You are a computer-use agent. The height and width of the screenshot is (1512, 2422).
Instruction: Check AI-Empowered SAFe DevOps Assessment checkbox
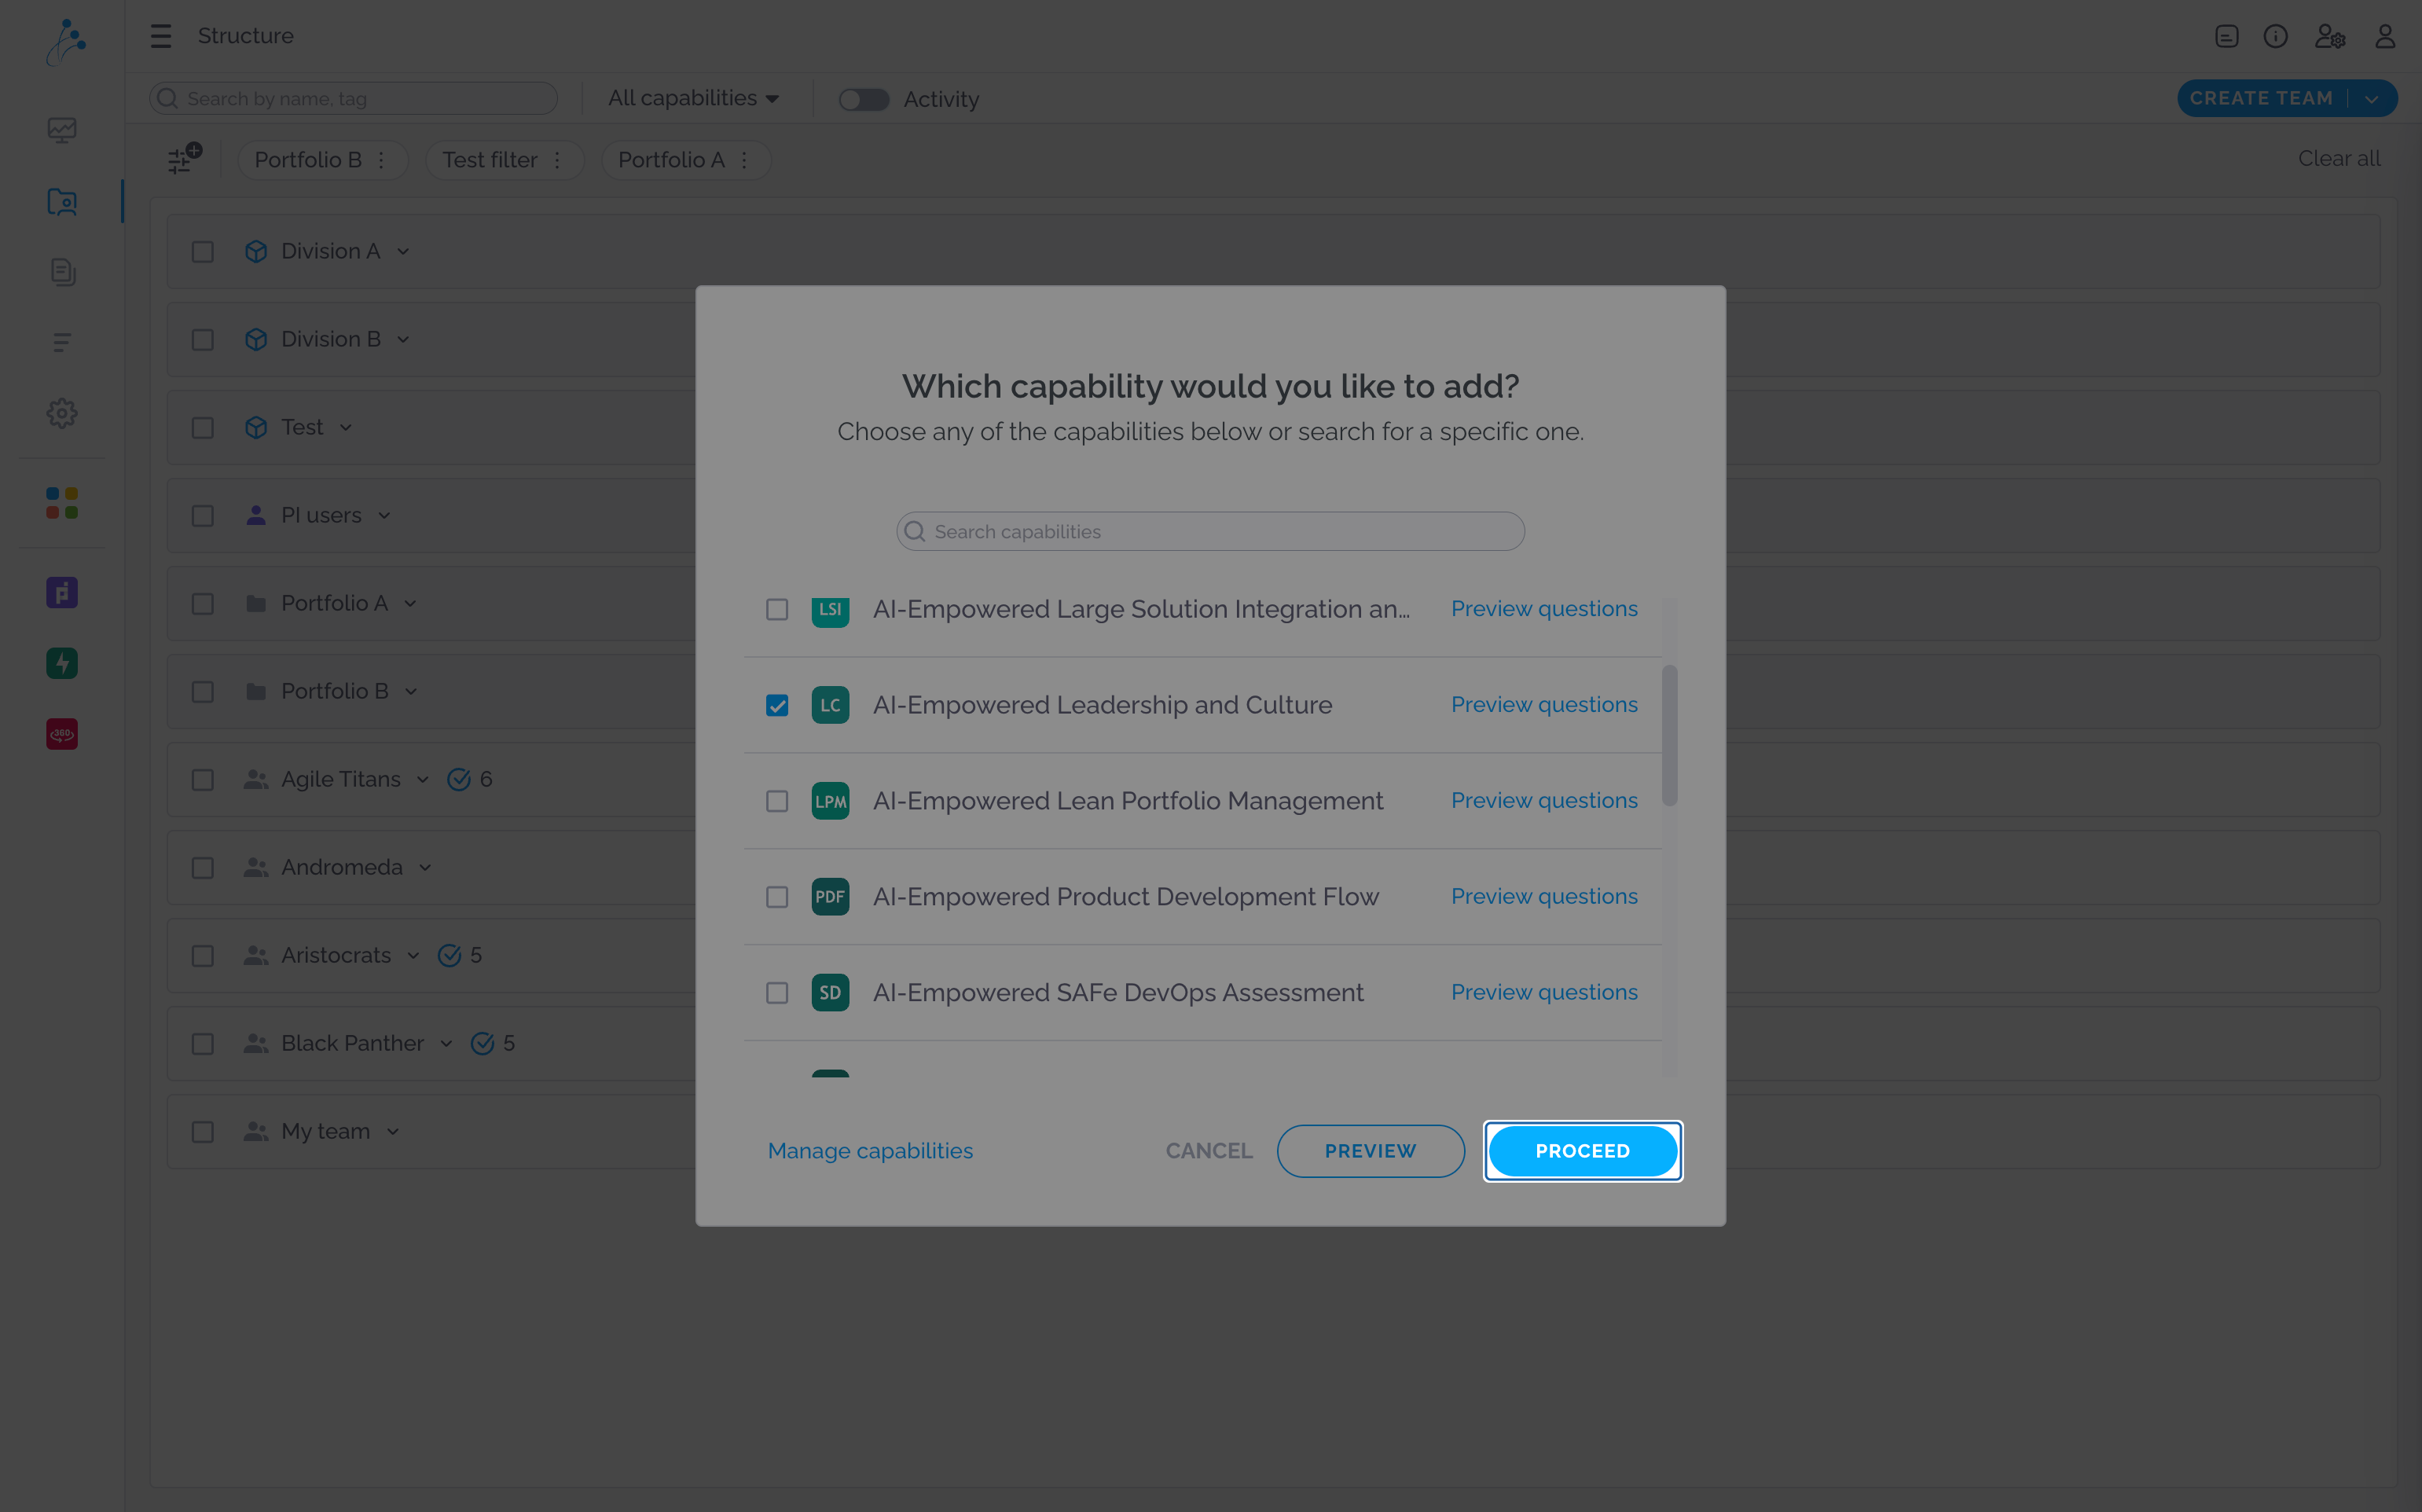tap(777, 993)
